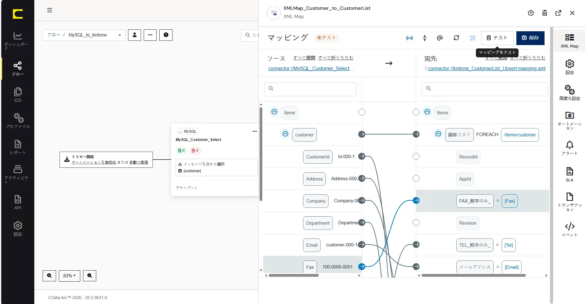Select the Revision destination connection circle
585x304 pixels.
[x=416, y=222]
